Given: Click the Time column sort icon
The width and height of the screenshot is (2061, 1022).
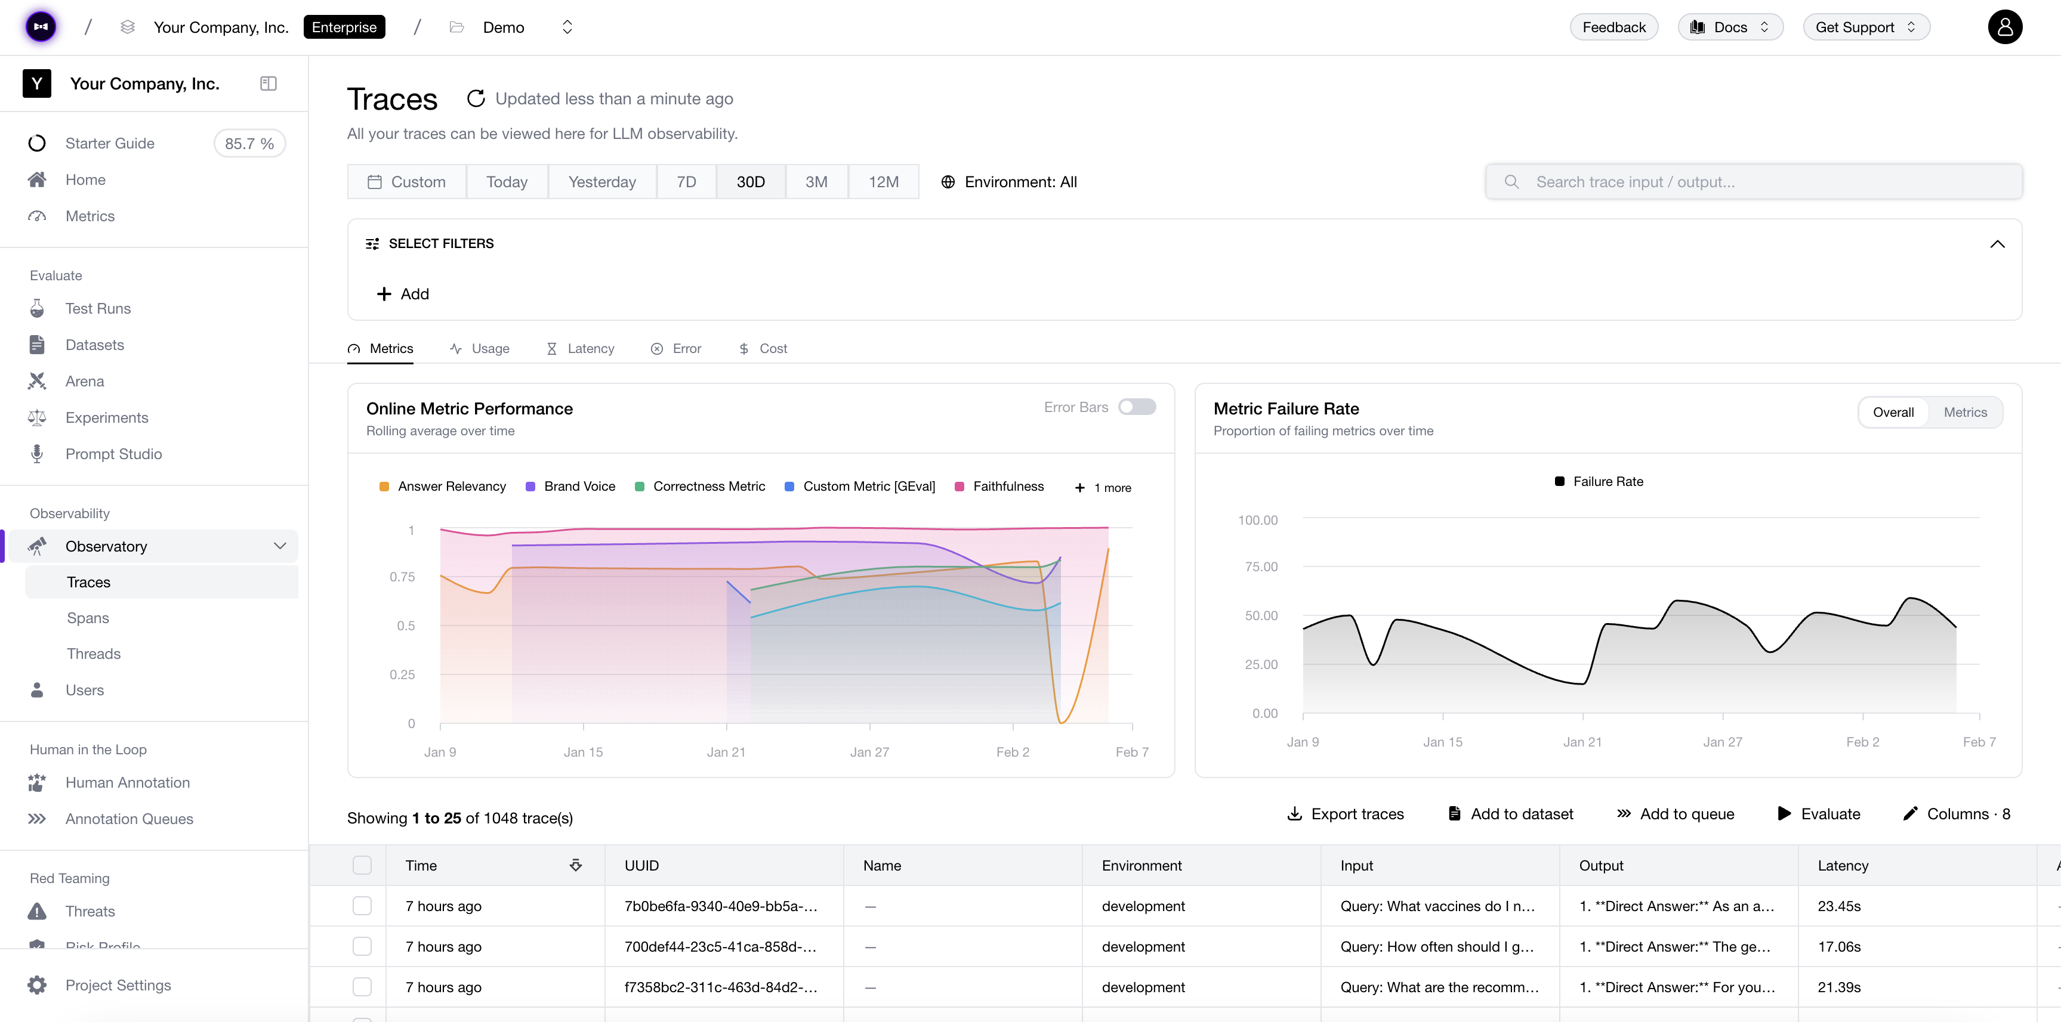Looking at the screenshot, I should [575, 865].
